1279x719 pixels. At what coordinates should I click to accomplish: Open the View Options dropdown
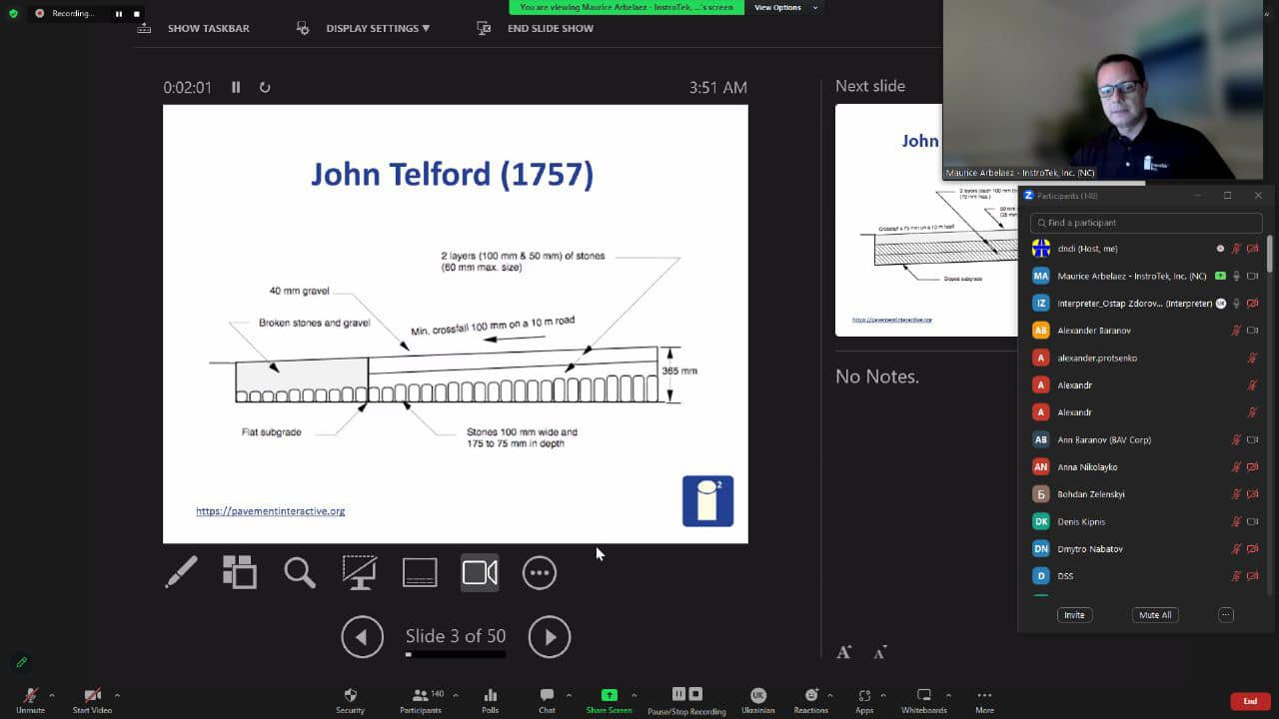pos(784,7)
